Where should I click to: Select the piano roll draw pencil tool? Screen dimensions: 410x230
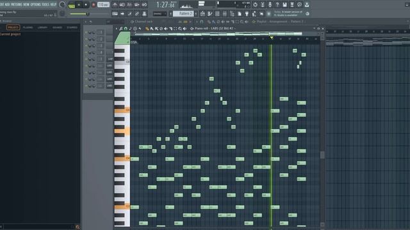[x=147, y=29]
